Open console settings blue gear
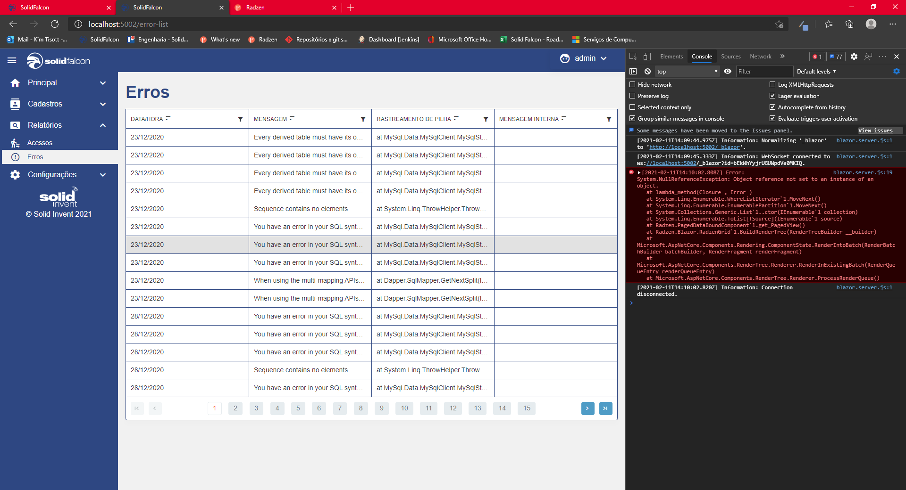Screen dimensions: 906x490 point(897,72)
